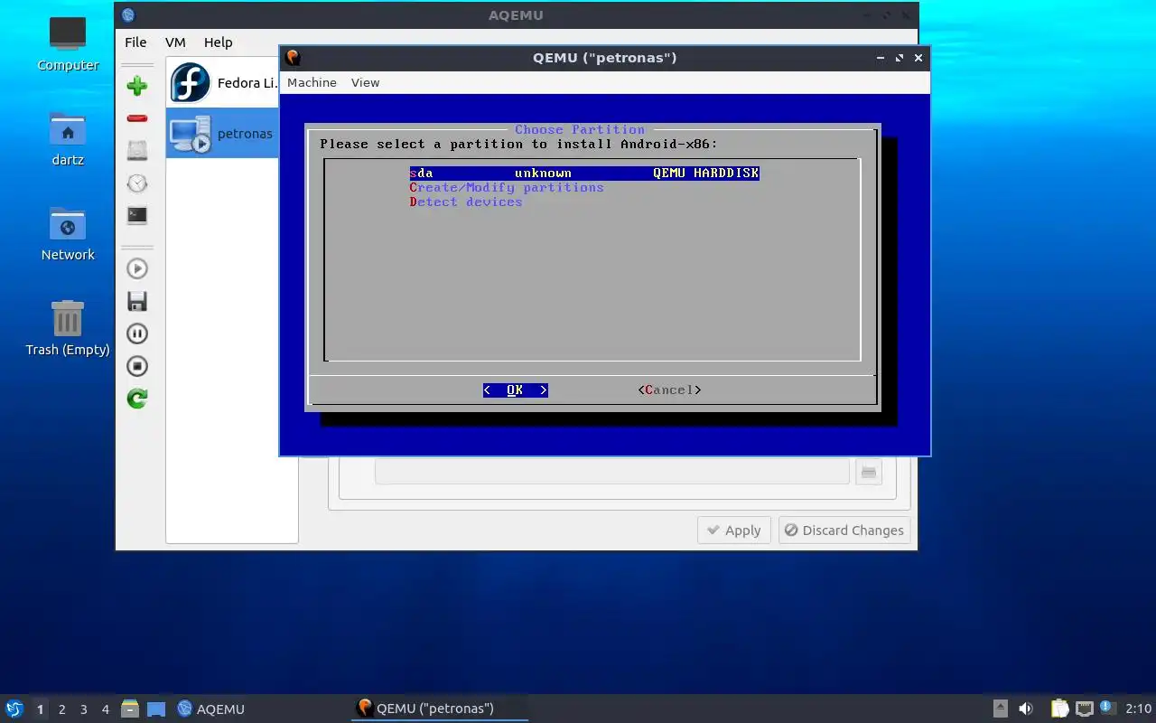
Task: Select the petronas virtual machine entry
Action: click(x=222, y=133)
